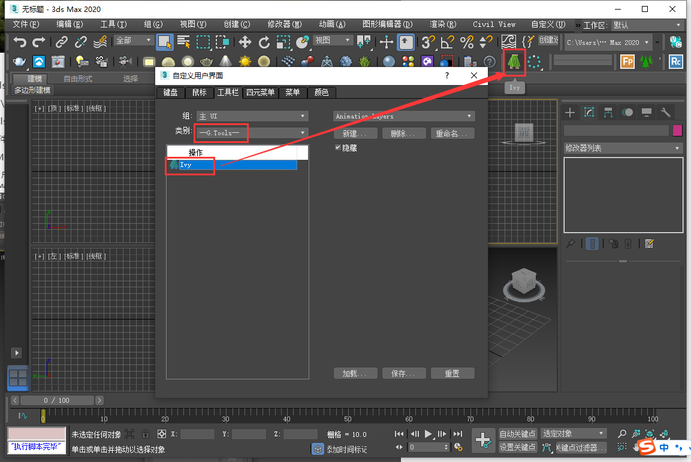Viewport: 691px width, 462px height.
Task: Click the 保存... button
Action: tap(403, 373)
